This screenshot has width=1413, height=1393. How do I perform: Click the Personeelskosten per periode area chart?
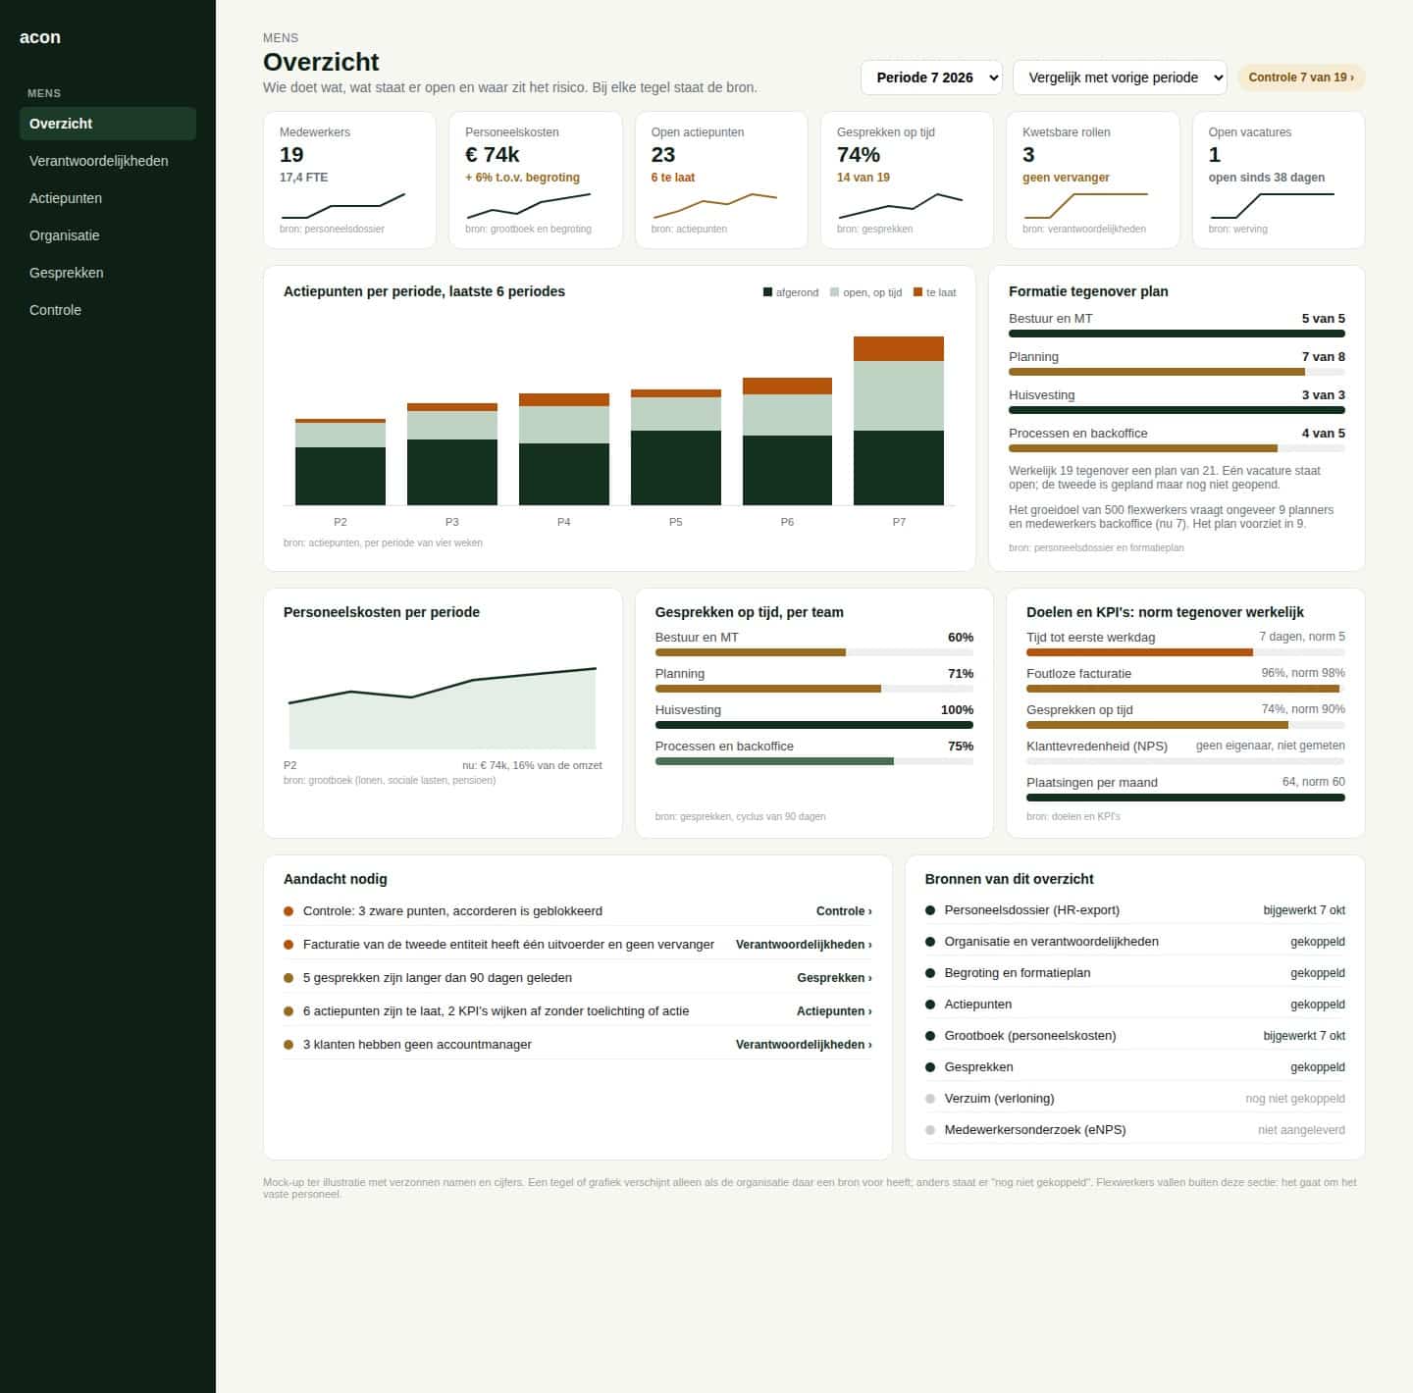(x=443, y=708)
